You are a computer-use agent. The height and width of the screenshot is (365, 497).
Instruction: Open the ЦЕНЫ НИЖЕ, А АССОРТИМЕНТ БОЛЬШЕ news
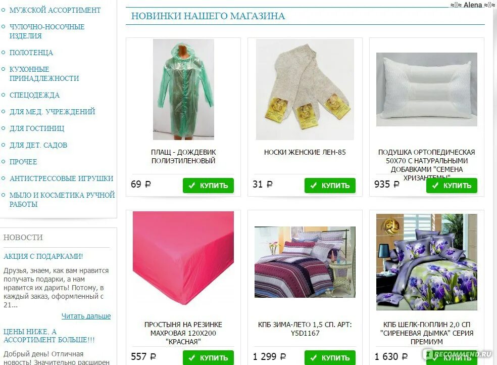[x=49, y=336]
